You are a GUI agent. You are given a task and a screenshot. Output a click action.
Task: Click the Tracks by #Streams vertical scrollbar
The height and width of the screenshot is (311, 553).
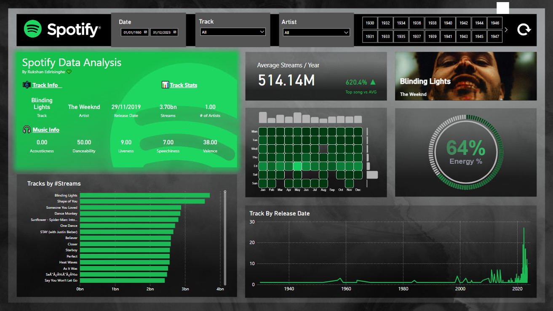[225, 238]
